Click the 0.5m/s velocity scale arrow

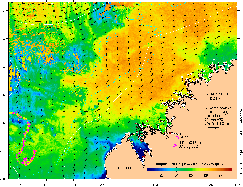click(213, 127)
